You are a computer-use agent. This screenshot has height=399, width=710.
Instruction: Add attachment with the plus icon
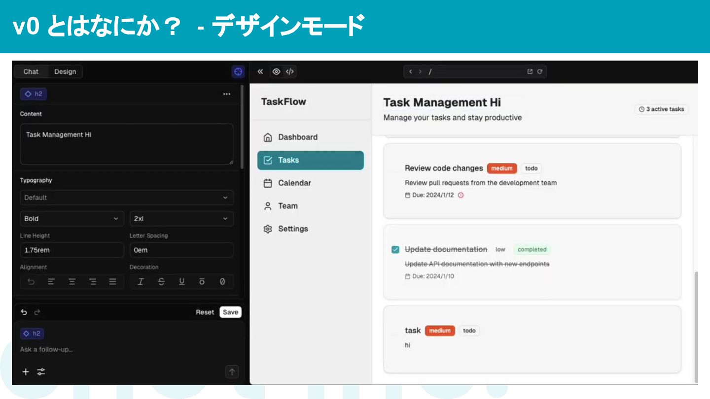26,372
